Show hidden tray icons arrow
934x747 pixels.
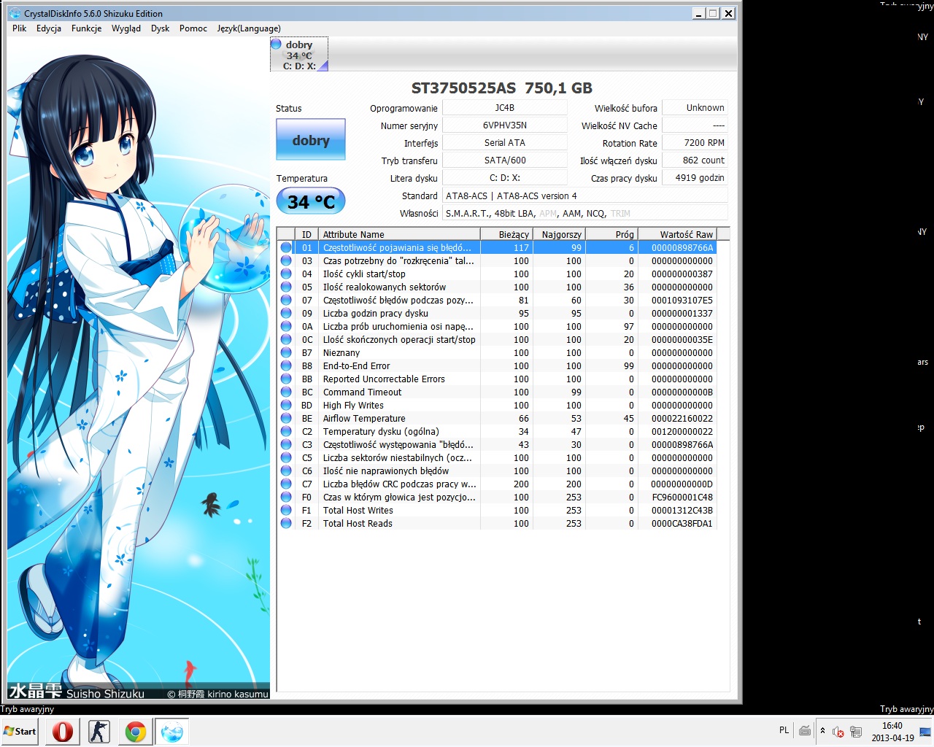[x=822, y=730]
